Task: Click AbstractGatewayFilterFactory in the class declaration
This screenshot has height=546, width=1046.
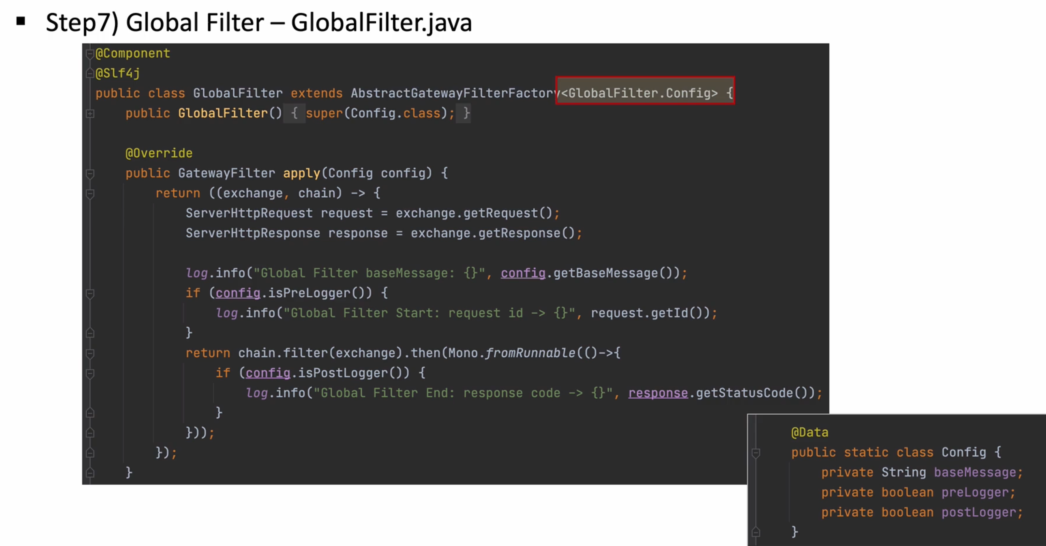Action: click(455, 93)
